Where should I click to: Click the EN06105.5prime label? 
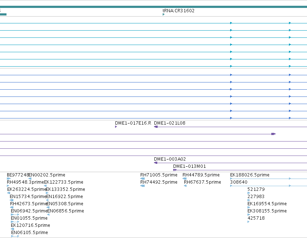pyautogui.click(x=30, y=233)
